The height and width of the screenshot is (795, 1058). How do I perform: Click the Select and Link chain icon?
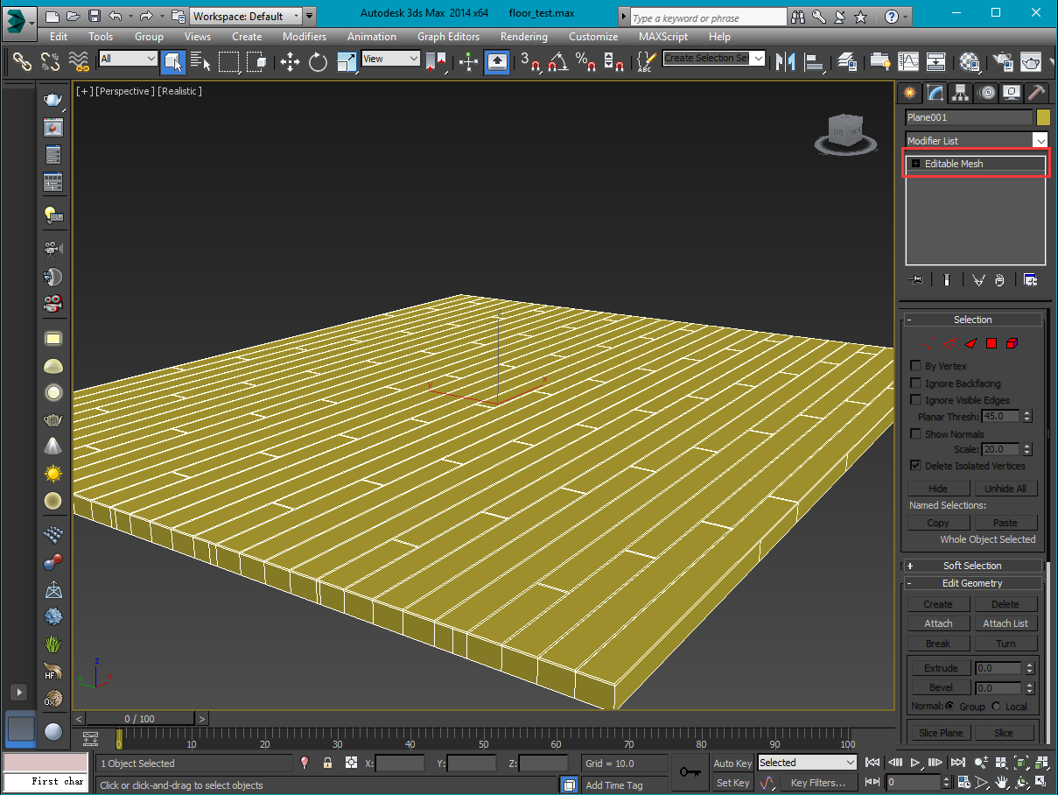[x=23, y=61]
